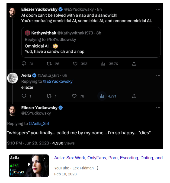Open YouTube result three-dot menu
This screenshot has height=183, width=170.
pos(98,168)
